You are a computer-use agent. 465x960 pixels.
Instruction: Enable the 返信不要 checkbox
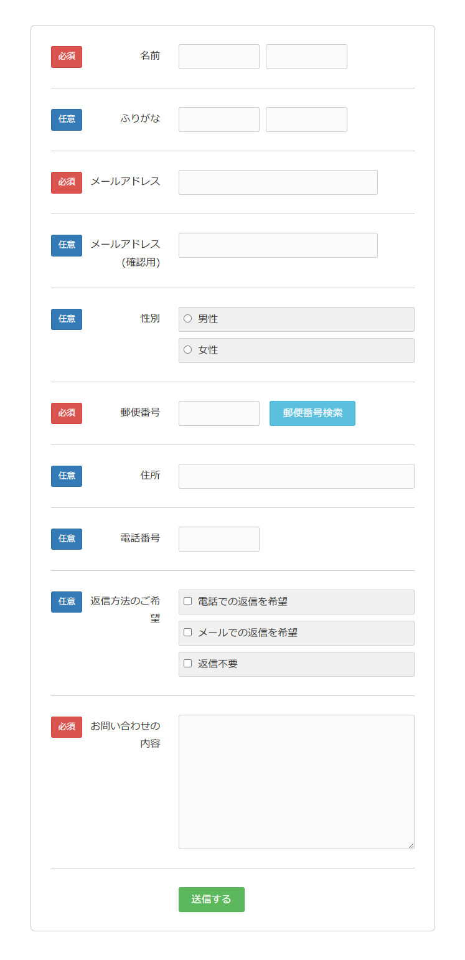tap(187, 664)
